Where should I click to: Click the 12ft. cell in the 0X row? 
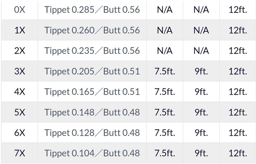click(238, 10)
